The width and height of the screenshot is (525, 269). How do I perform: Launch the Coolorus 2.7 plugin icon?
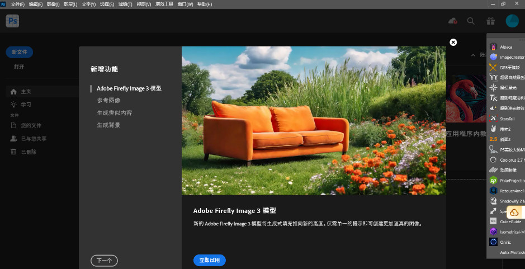(x=493, y=160)
